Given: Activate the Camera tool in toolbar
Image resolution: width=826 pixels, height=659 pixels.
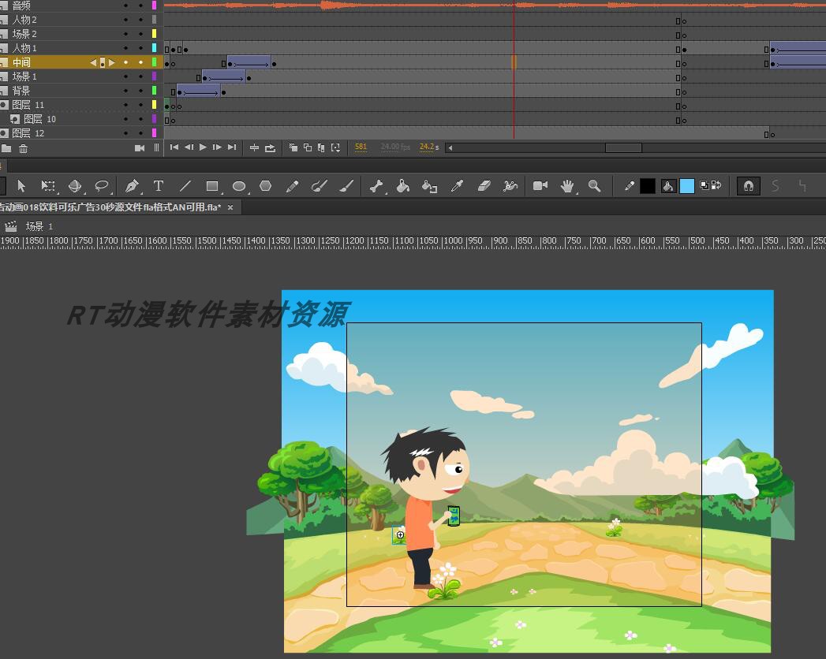Looking at the screenshot, I should tap(540, 186).
